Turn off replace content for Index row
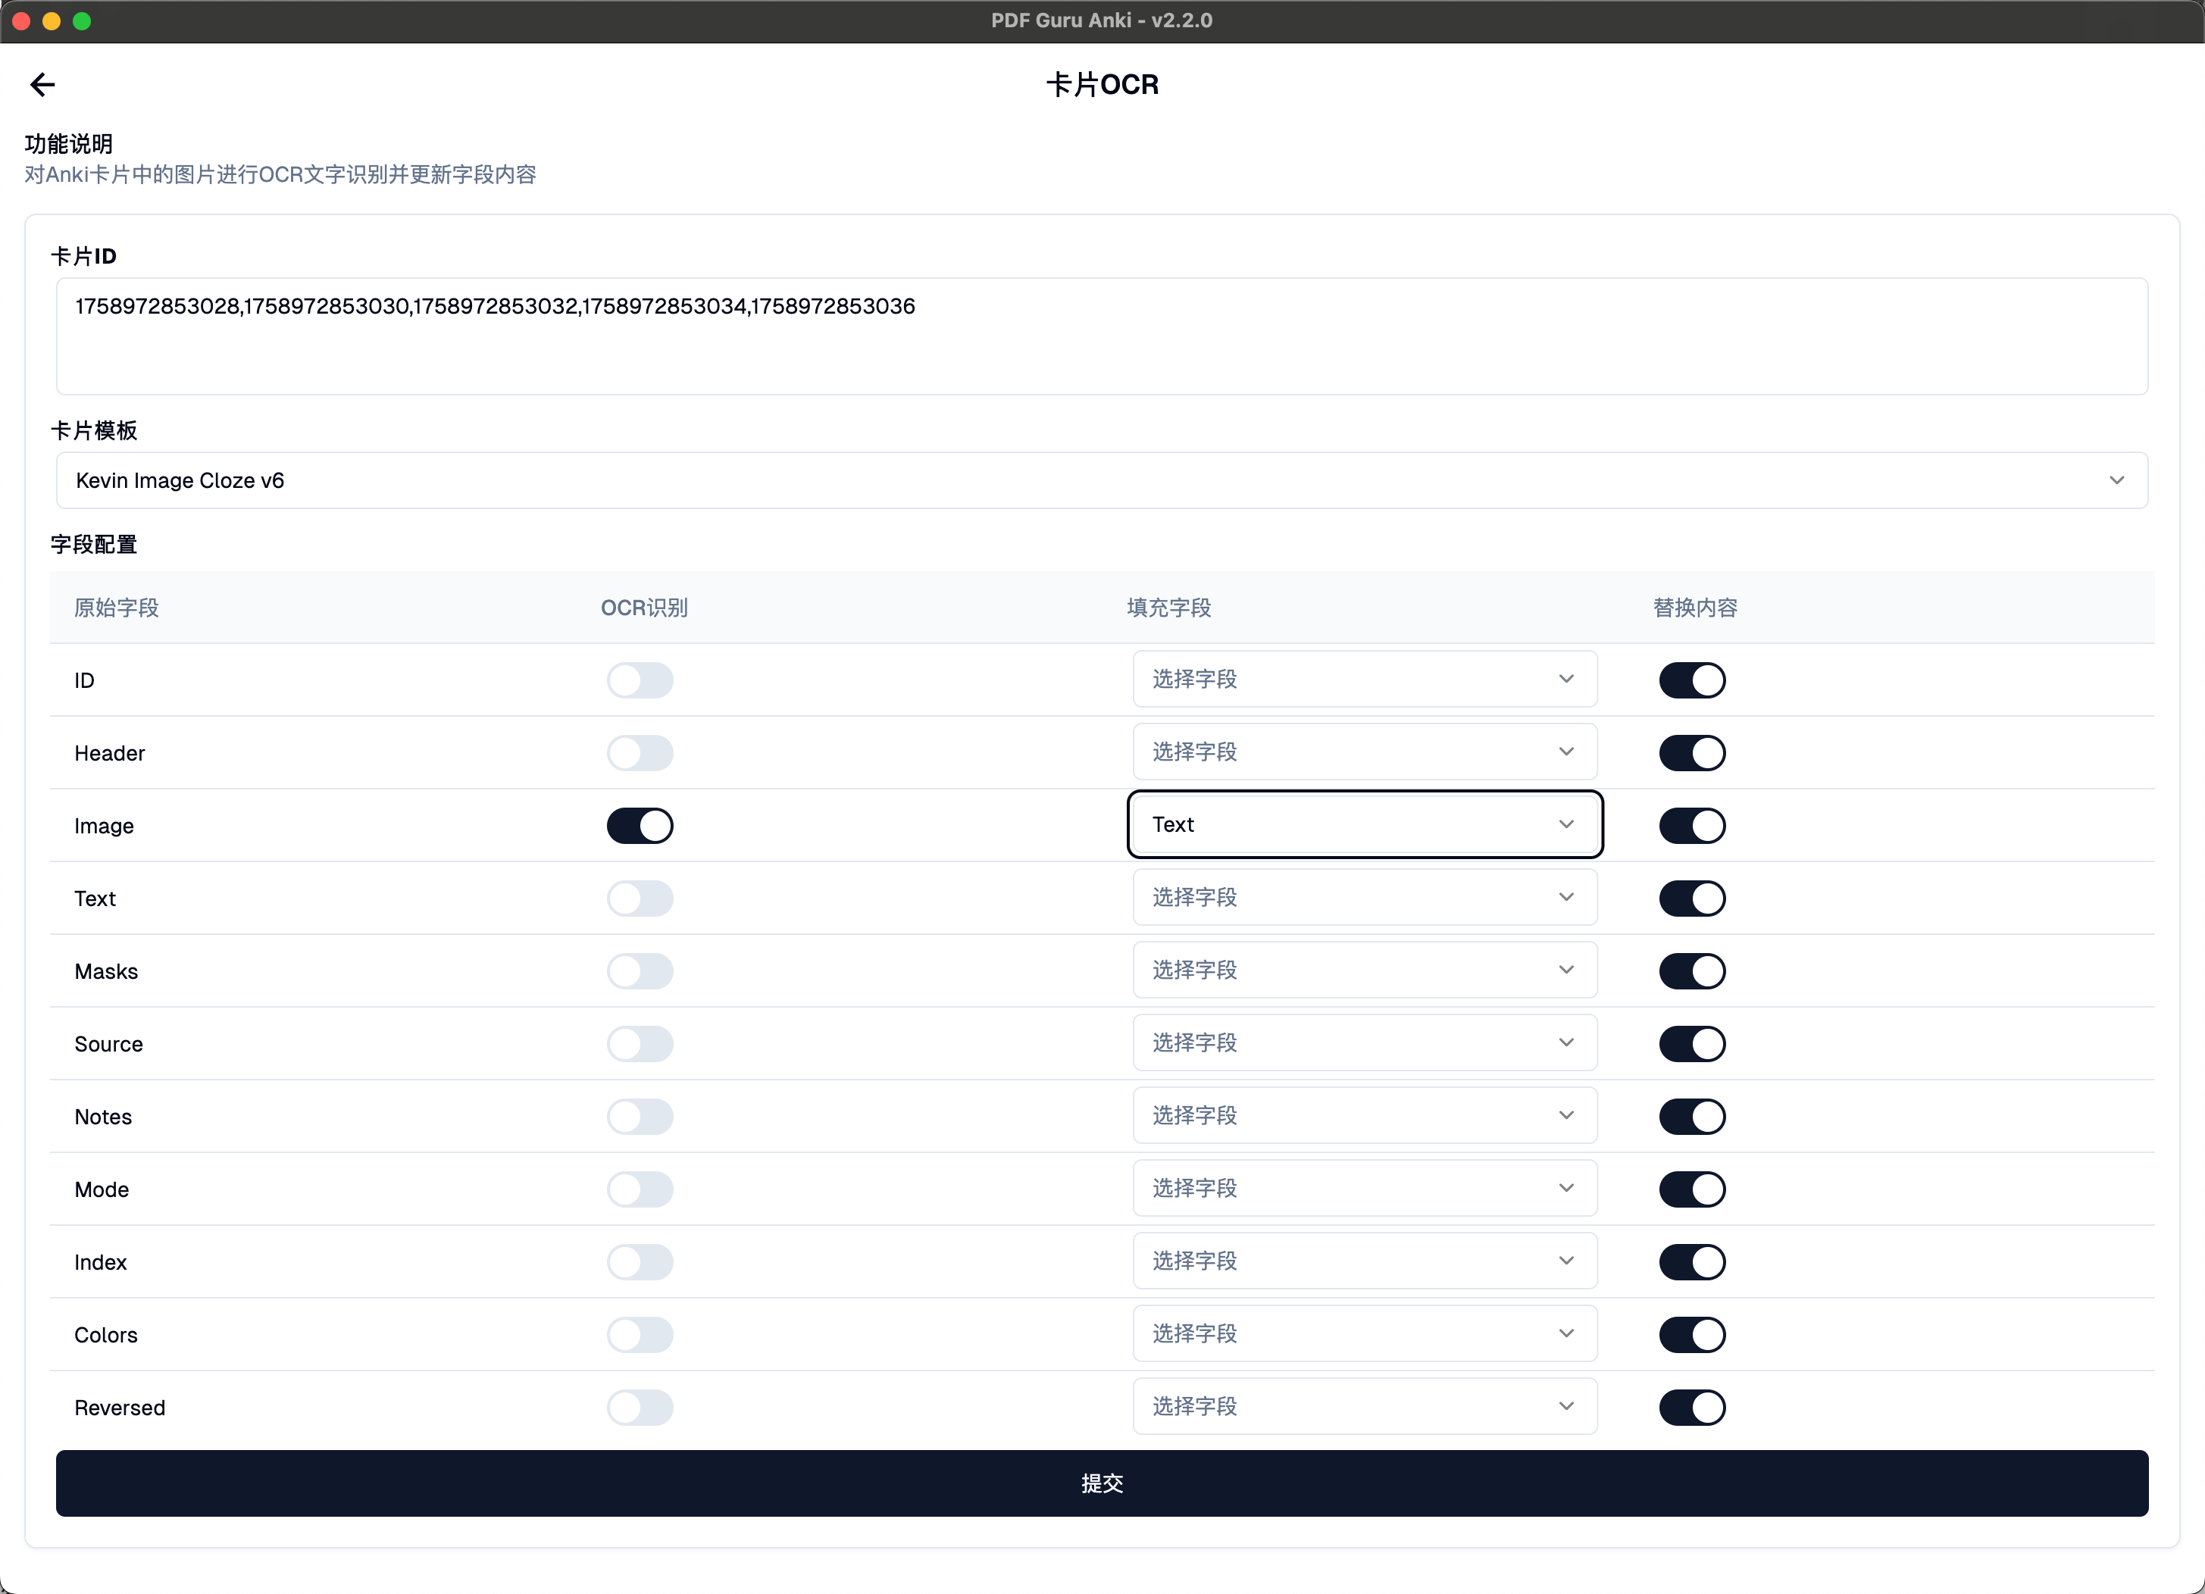2205x1594 pixels. point(1692,1263)
